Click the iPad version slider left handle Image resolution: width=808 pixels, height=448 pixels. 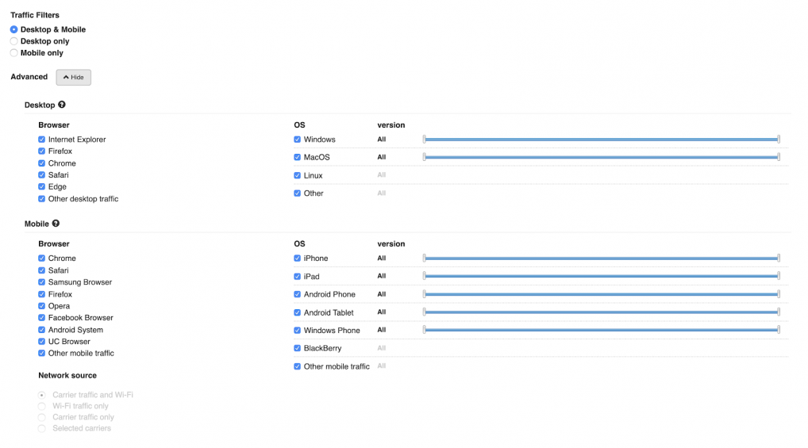pos(424,276)
